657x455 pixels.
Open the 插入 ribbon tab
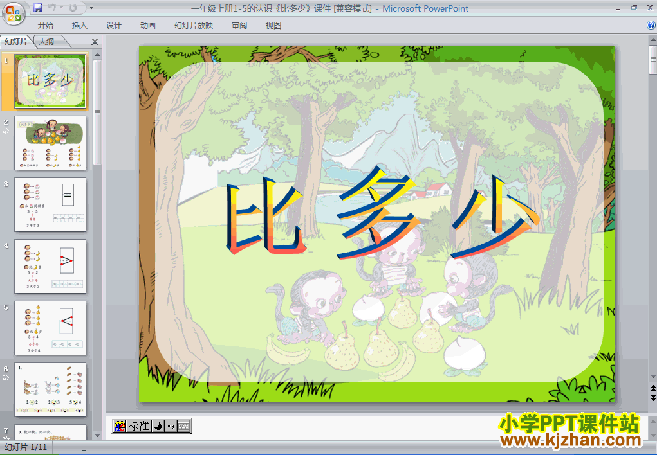(x=80, y=26)
